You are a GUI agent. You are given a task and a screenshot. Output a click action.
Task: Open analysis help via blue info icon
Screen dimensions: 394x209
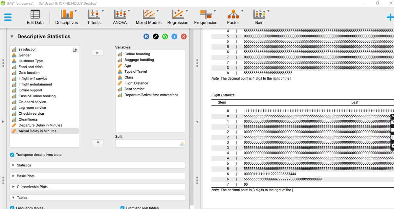click(174, 36)
